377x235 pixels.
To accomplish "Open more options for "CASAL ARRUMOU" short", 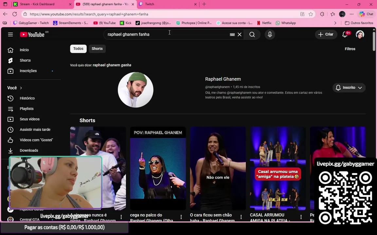I will click(x=301, y=217).
